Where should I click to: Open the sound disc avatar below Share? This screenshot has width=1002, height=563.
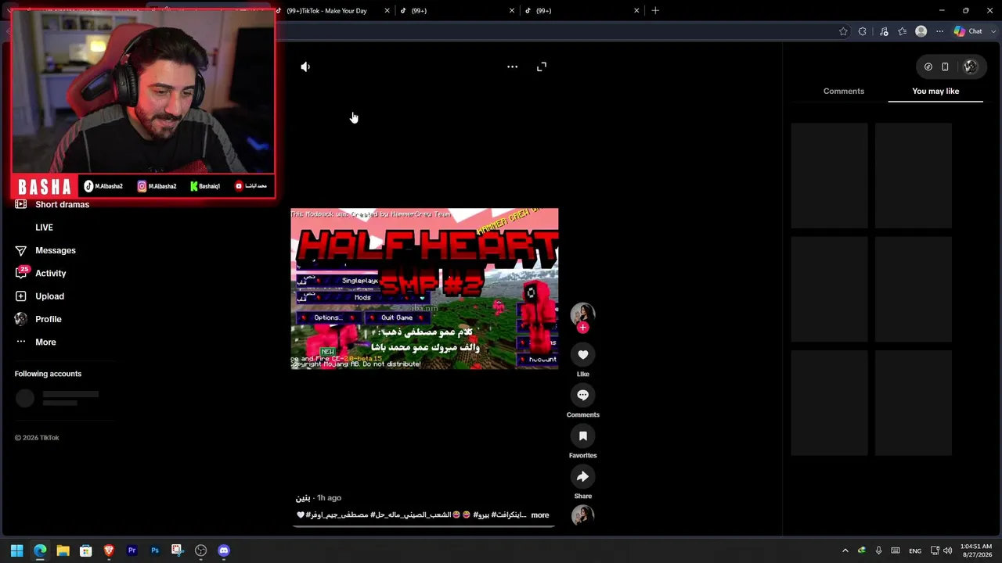582,515
